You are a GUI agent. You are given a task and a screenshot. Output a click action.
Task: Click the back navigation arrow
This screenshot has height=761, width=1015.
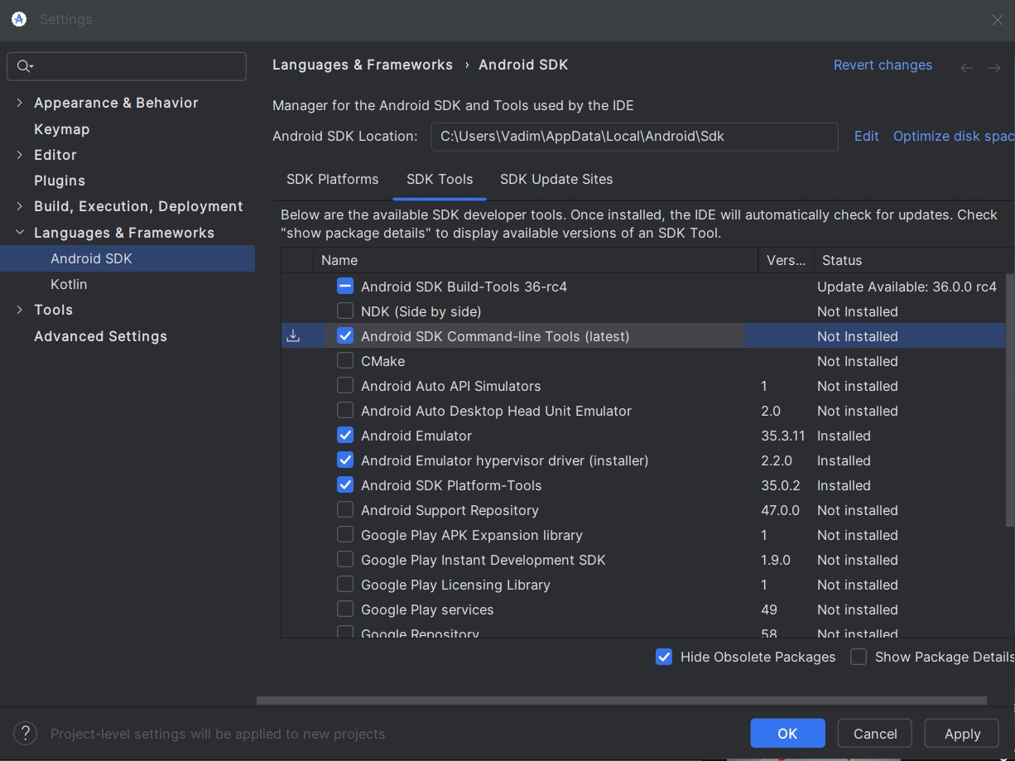[x=966, y=67]
